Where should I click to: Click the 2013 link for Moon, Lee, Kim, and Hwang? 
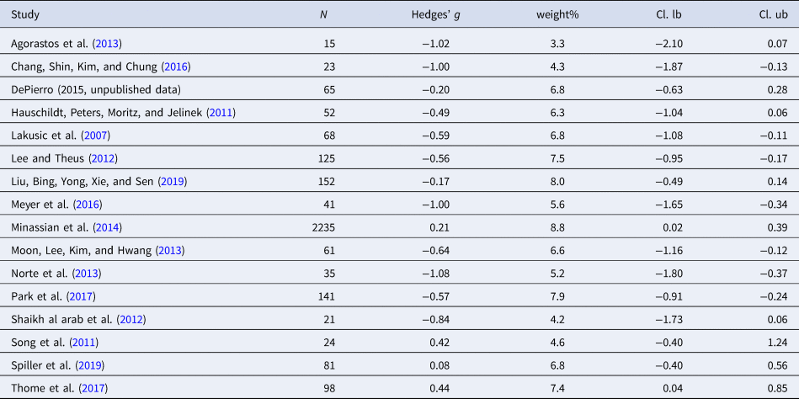click(169, 250)
